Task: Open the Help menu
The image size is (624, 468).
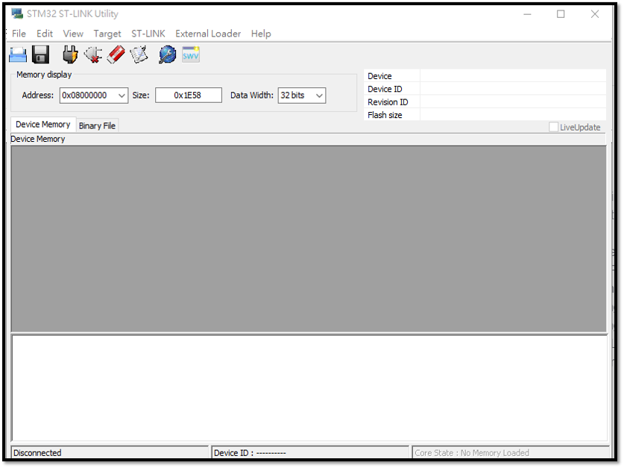Action: (x=261, y=34)
